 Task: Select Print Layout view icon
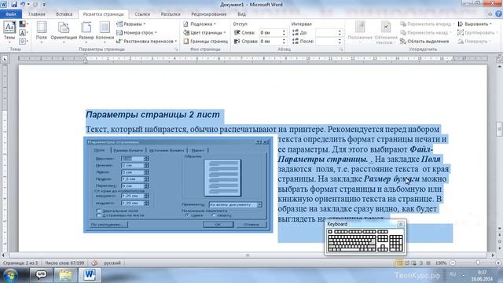[x=399, y=263]
